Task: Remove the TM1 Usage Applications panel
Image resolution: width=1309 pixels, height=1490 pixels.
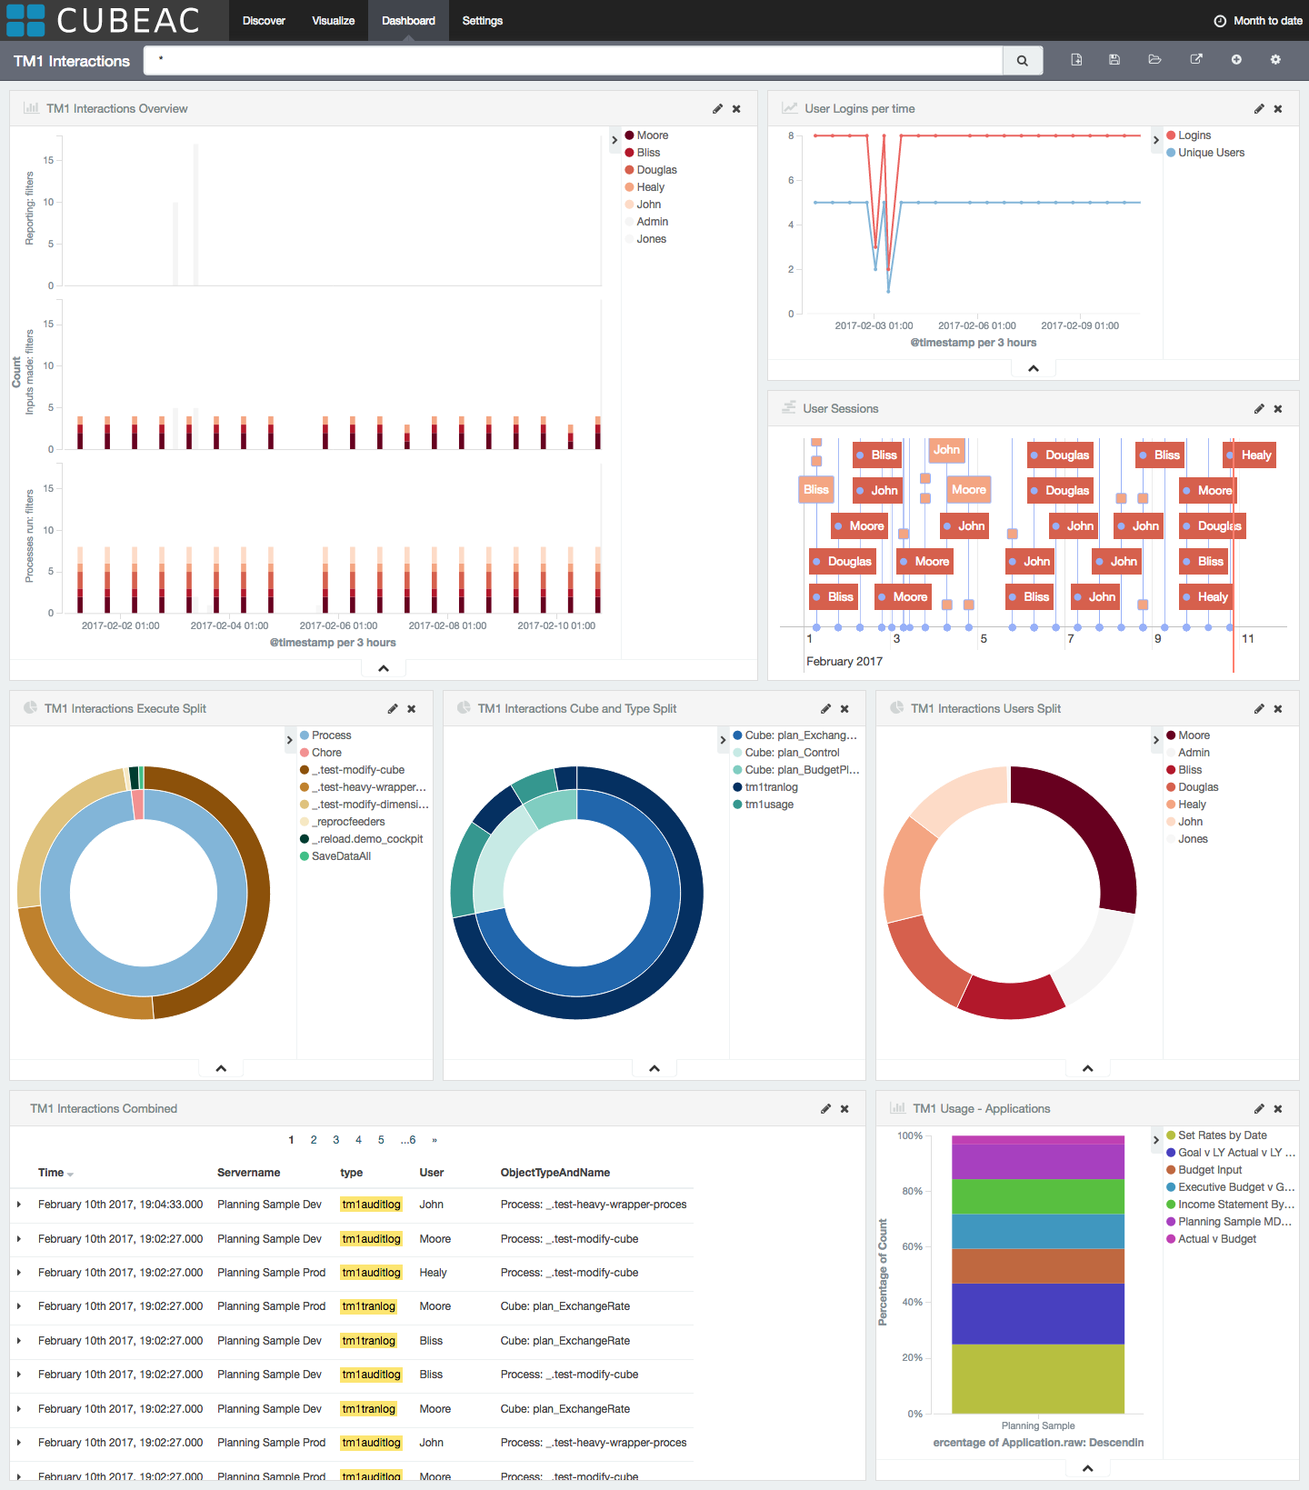Action: (1278, 1109)
